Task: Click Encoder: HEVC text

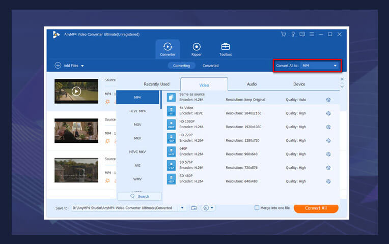Action: pos(191,113)
